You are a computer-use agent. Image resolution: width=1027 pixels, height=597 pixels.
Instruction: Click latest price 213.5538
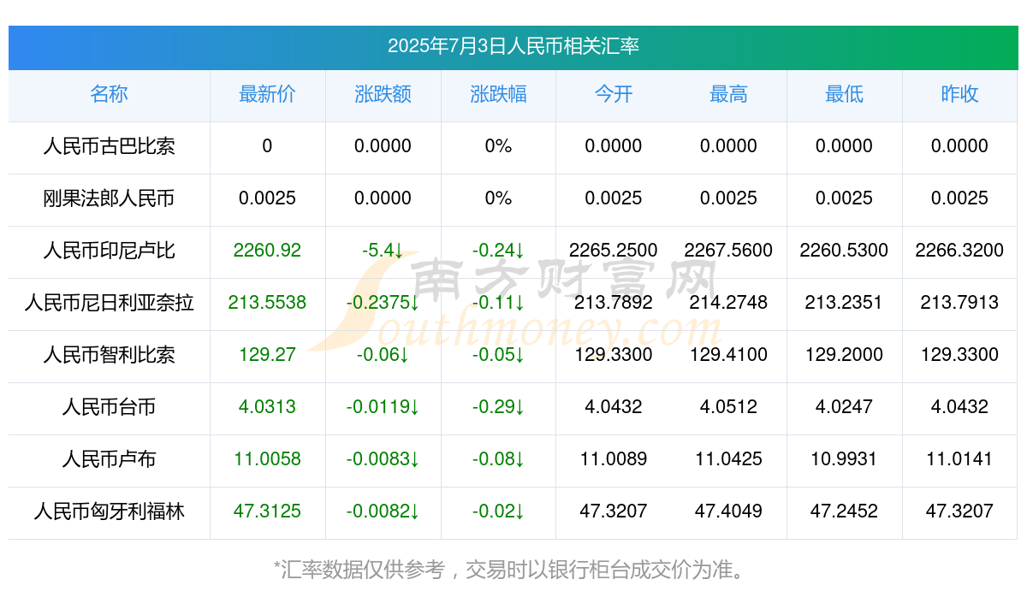click(x=267, y=303)
